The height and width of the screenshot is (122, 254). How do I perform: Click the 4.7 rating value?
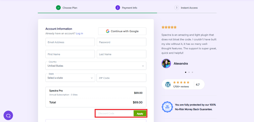[x=197, y=85]
